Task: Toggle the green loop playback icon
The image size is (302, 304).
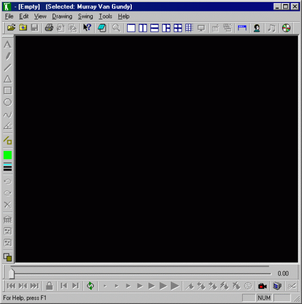Action: point(90,286)
